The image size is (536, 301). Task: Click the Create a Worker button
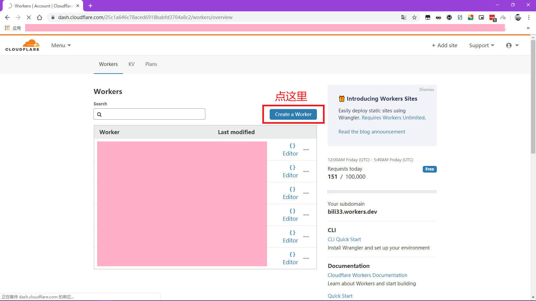point(293,114)
